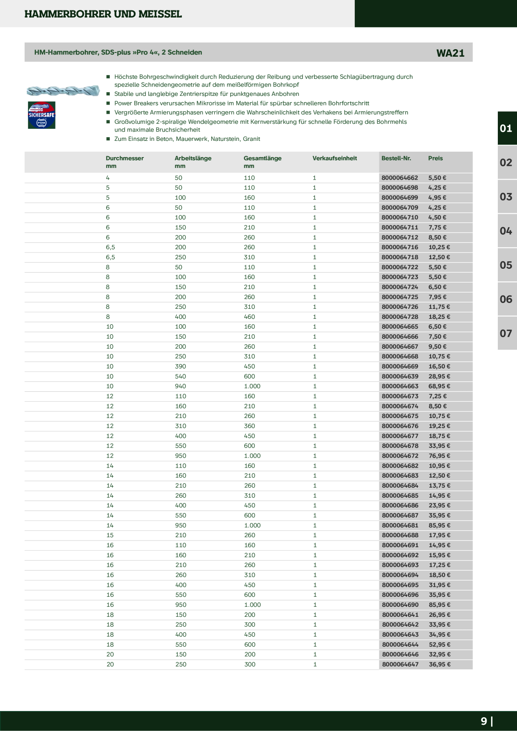Click the price 76,95 €
The image size is (517, 731).
pos(439,456)
